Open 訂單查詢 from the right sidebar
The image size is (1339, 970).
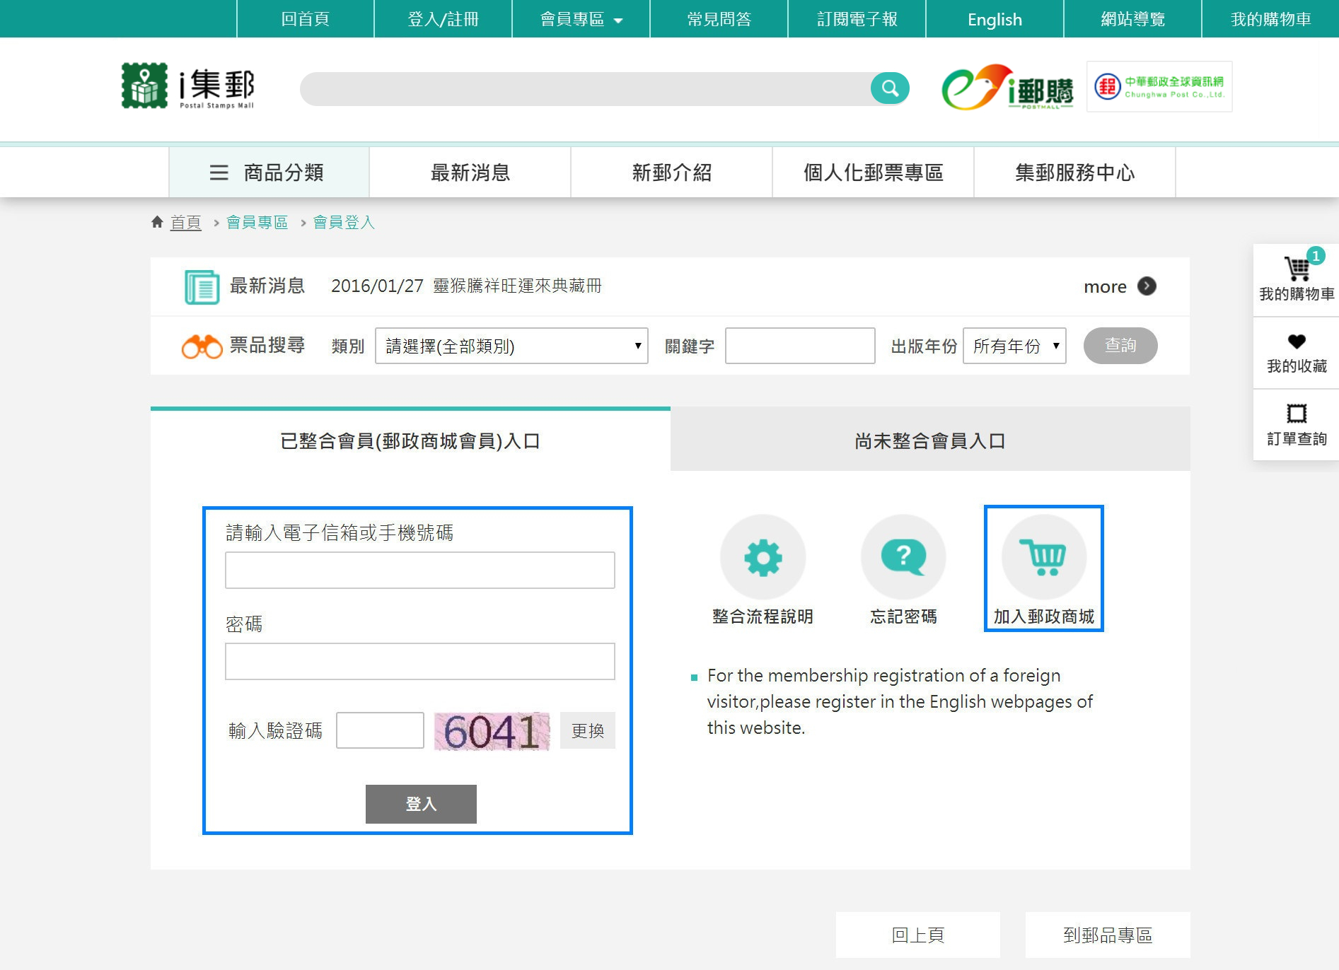(x=1297, y=414)
